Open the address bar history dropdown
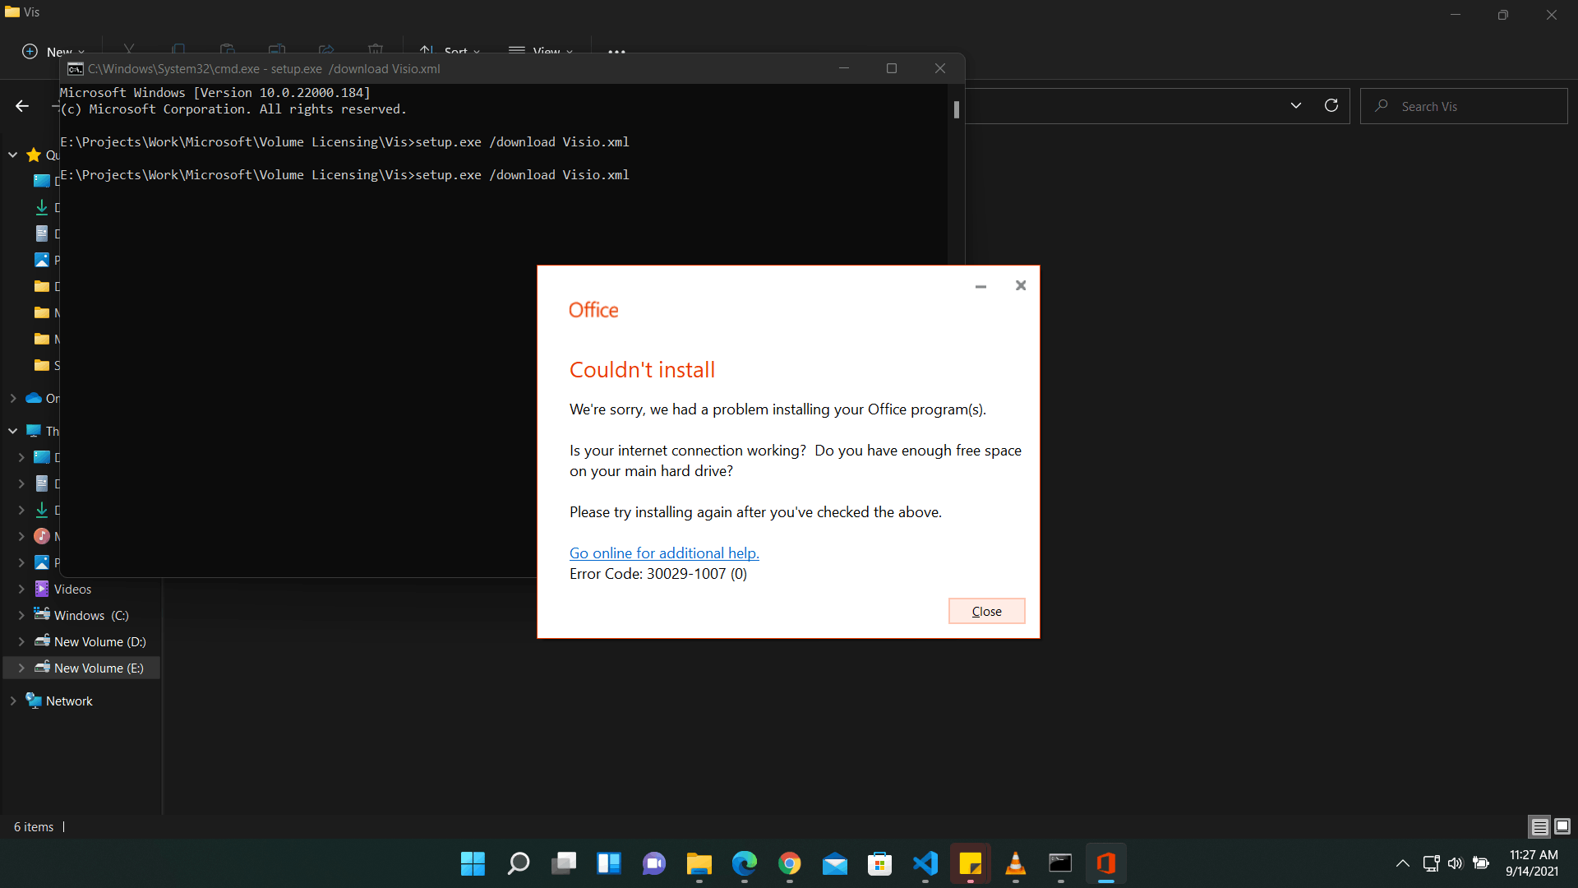This screenshot has width=1578, height=888. pyautogui.click(x=1296, y=105)
